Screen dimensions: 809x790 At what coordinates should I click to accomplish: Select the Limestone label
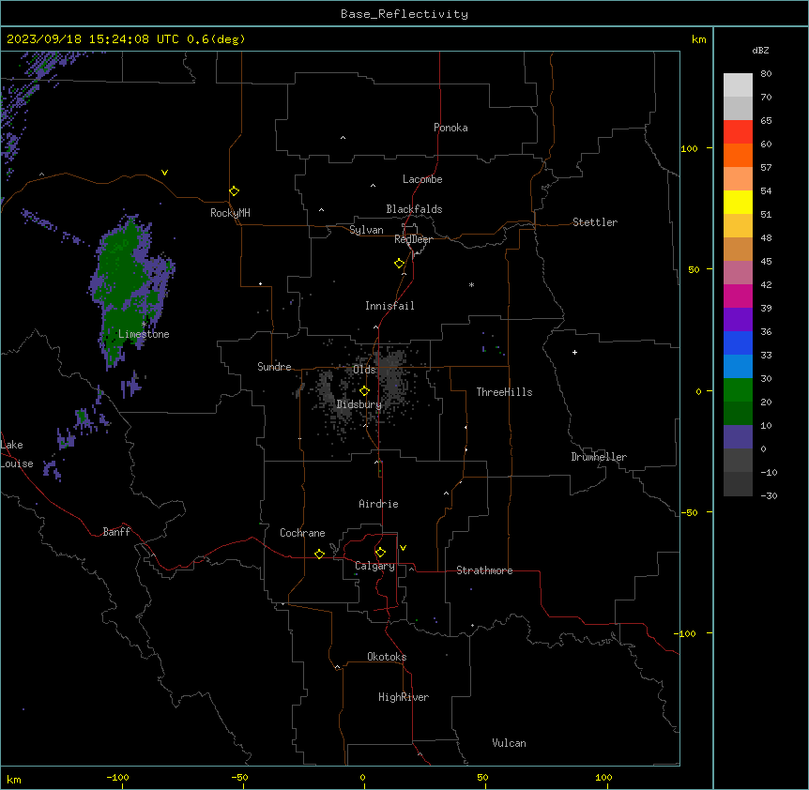[x=144, y=334]
